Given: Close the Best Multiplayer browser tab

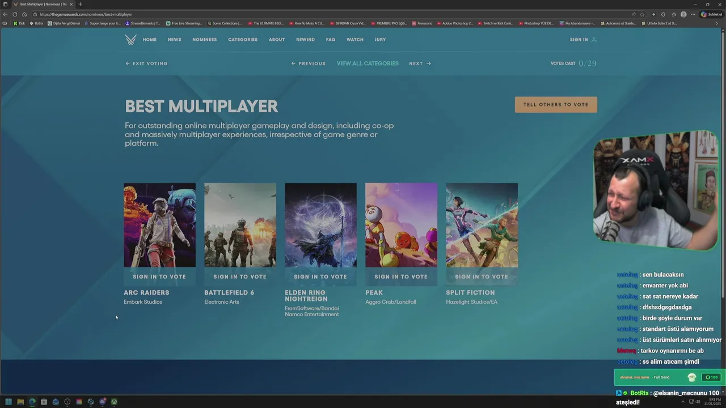Looking at the screenshot, I should (x=71, y=4).
